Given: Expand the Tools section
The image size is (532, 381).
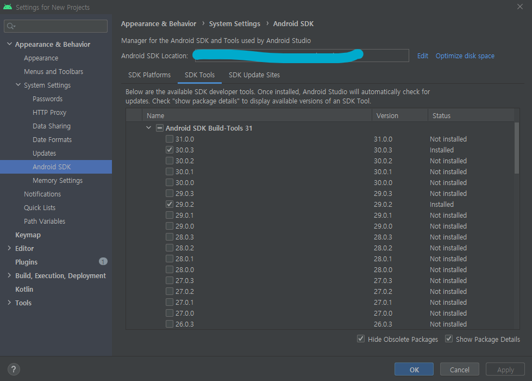Looking at the screenshot, I should (x=9, y=303).
